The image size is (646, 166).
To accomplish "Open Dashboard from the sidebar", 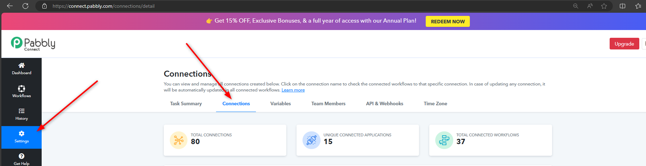I will 22,69.
